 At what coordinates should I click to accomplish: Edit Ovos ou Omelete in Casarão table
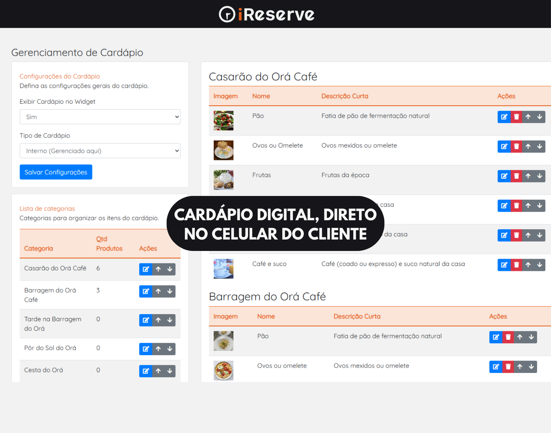pos(504,147)
